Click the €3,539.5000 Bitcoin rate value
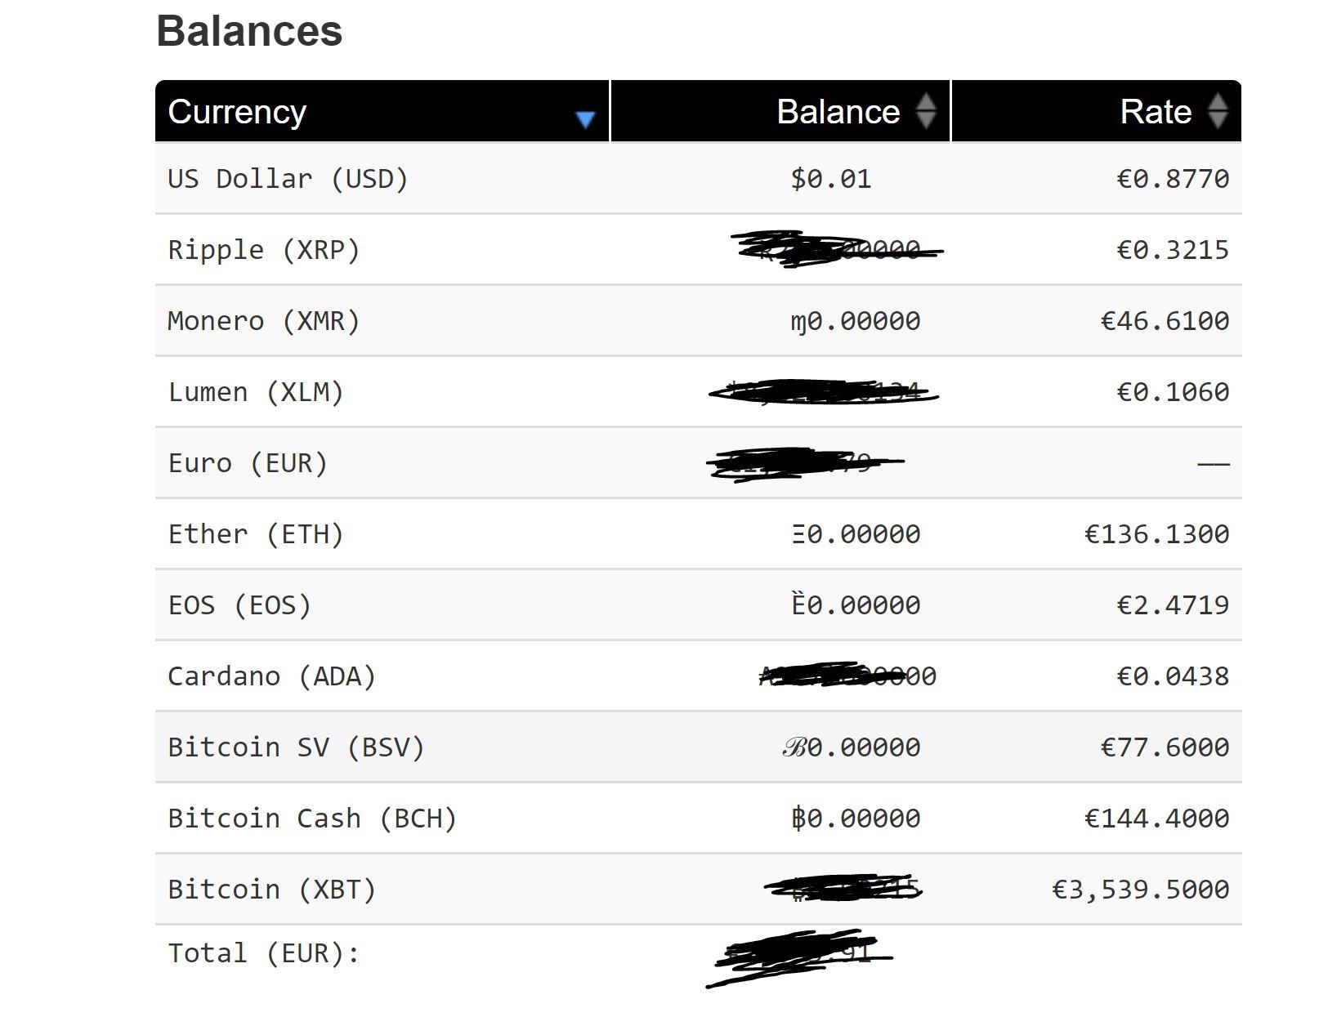1319x1026 pixels. coord(1140,890)
